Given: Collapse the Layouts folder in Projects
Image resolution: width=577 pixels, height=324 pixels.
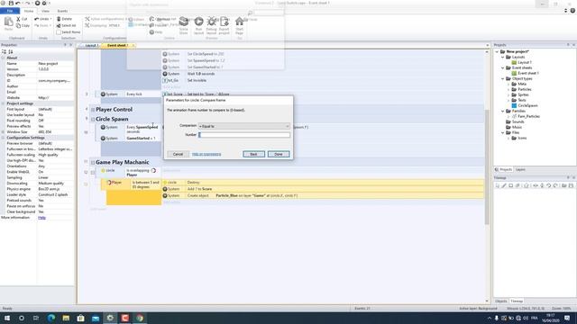Looking at the screenshot, I should point(503,57).
